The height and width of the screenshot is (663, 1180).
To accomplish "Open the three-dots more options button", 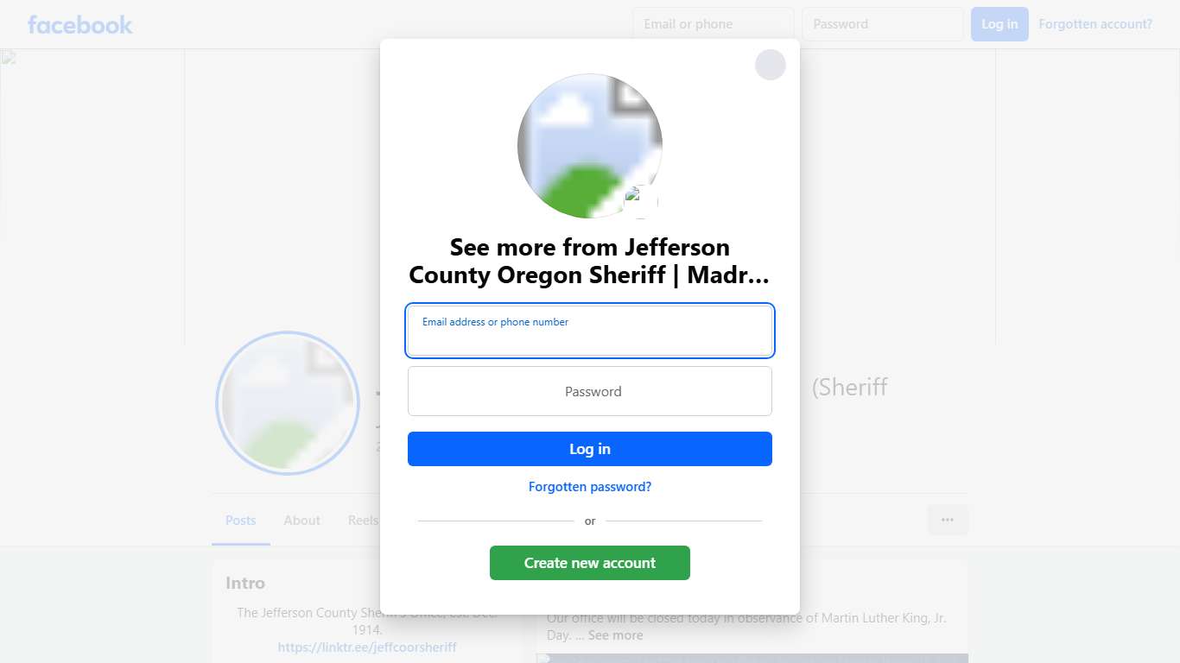I will pyautogui.click(x=948, y=520).
